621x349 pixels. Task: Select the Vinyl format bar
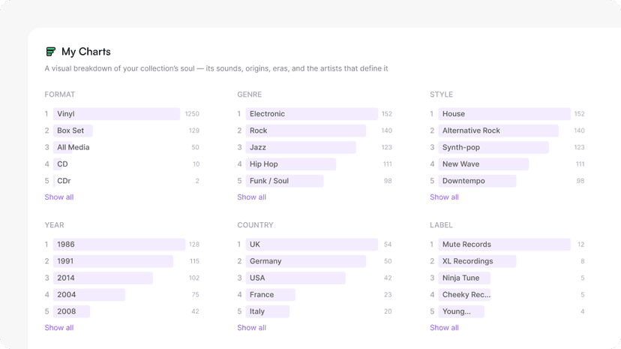coord(116,113)
